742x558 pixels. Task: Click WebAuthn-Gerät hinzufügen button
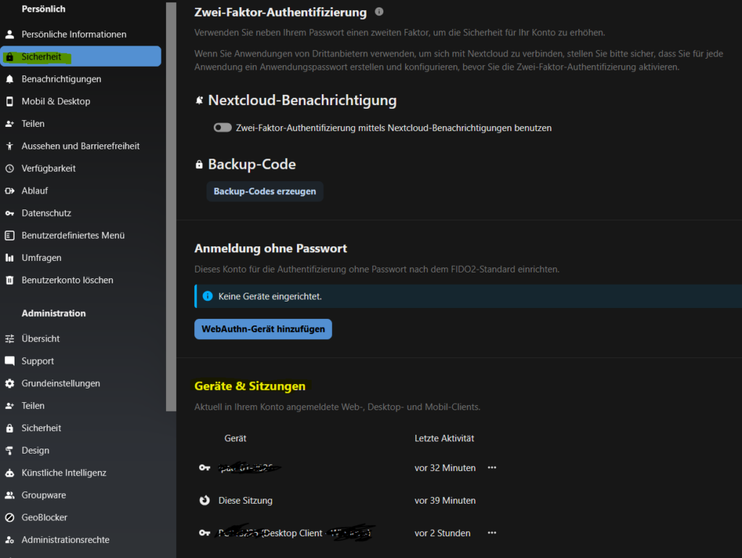pos(263,329)
